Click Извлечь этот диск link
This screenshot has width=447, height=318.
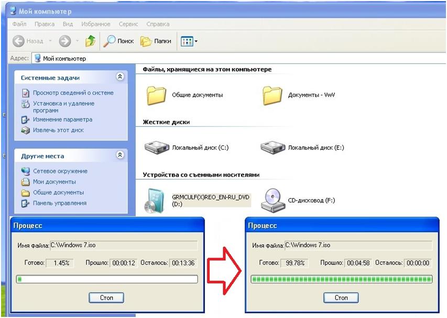pos(59,130)
